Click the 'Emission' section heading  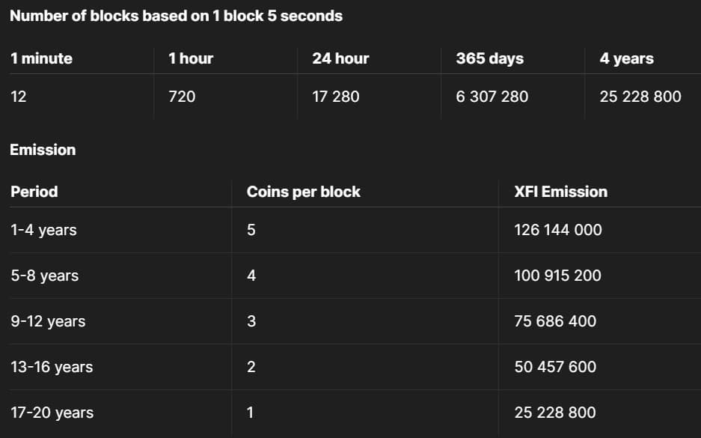43,150
